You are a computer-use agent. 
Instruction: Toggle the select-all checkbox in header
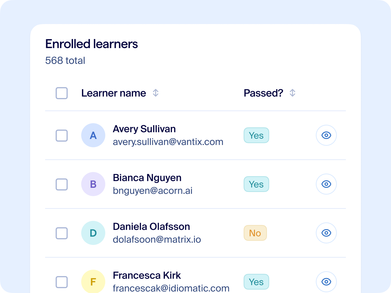pyautogui.click(x=62, y=93)
